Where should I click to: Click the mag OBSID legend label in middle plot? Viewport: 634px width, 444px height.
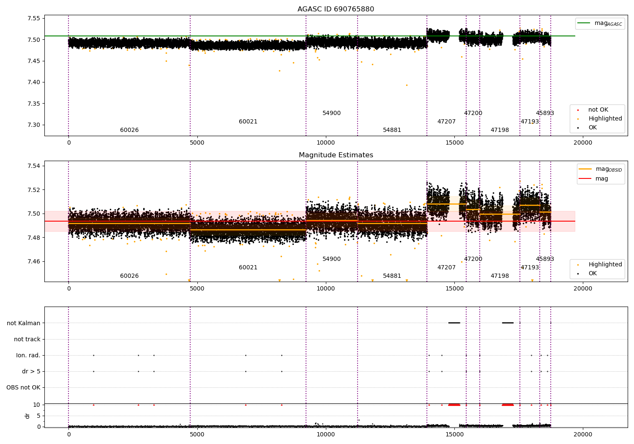[609, 169]
